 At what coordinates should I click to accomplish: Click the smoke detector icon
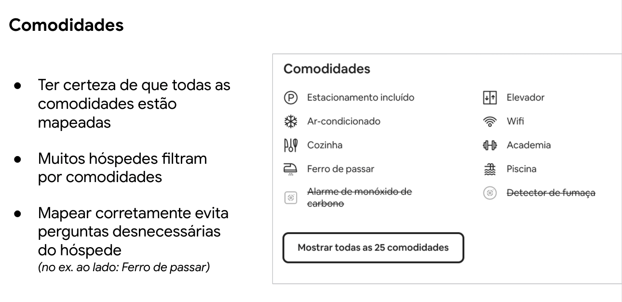pos(490,193)
